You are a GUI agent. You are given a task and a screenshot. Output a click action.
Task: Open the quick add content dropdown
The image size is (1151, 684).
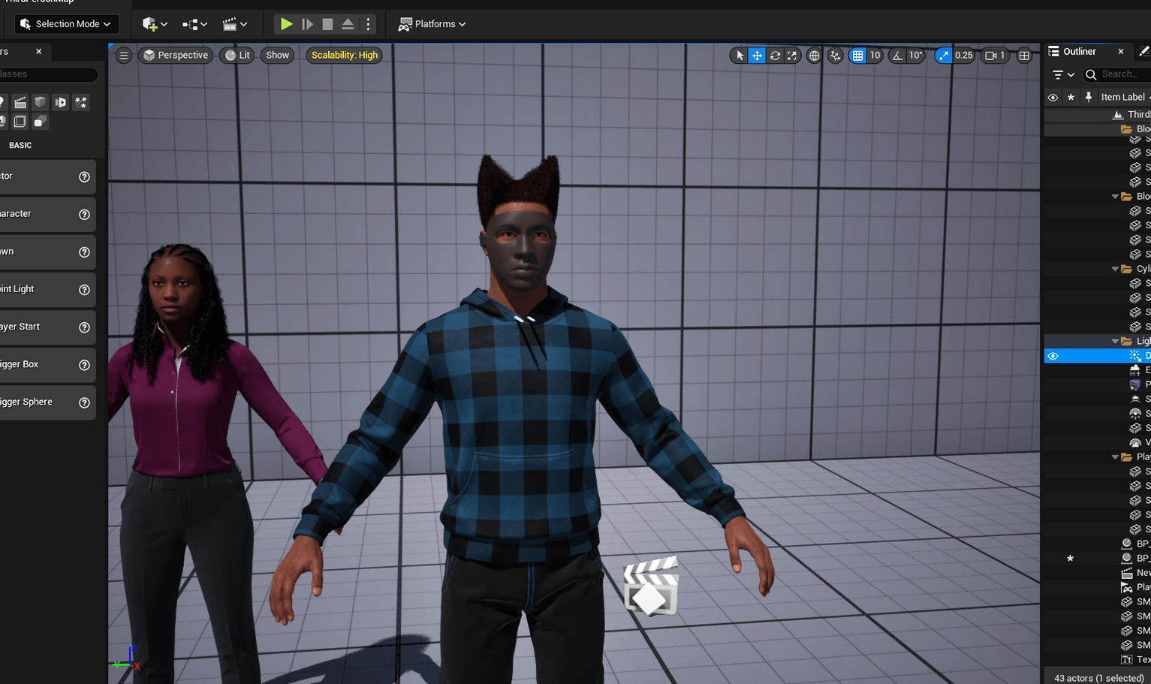tap(154, 24)
